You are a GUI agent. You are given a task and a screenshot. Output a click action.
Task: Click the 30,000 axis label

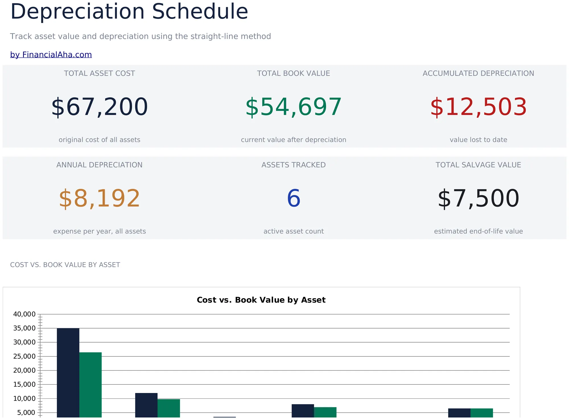(24, 342)
